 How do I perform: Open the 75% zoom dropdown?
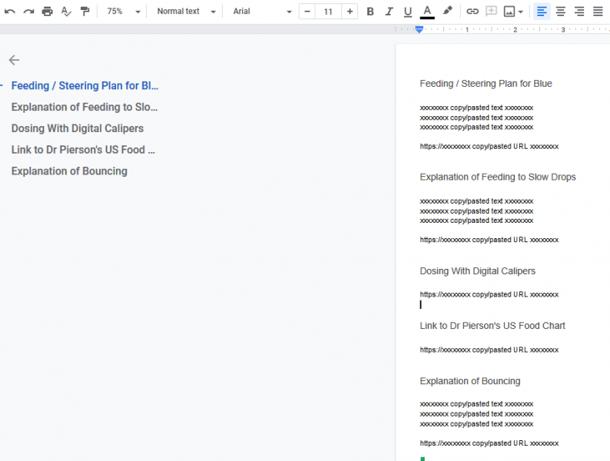(123, 12)
